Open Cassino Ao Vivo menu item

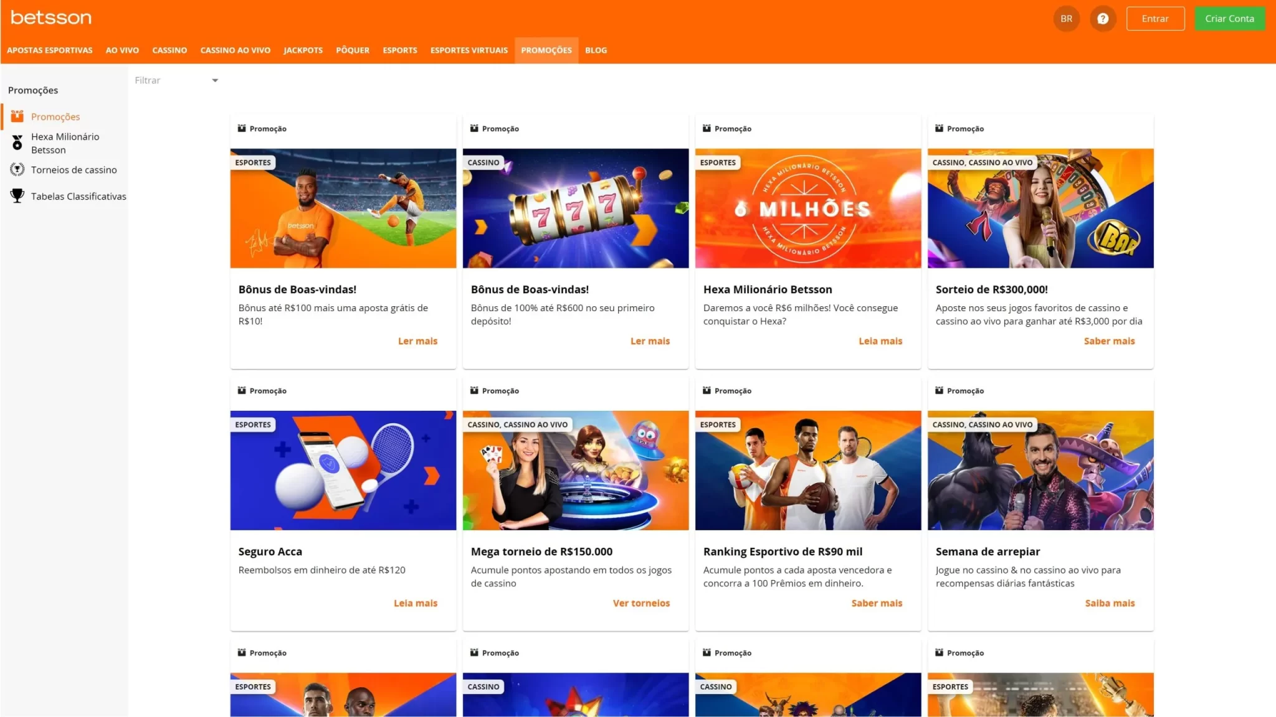[x=236, y=50]
